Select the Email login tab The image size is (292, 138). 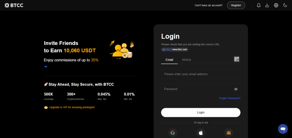(x=169, y=60)
